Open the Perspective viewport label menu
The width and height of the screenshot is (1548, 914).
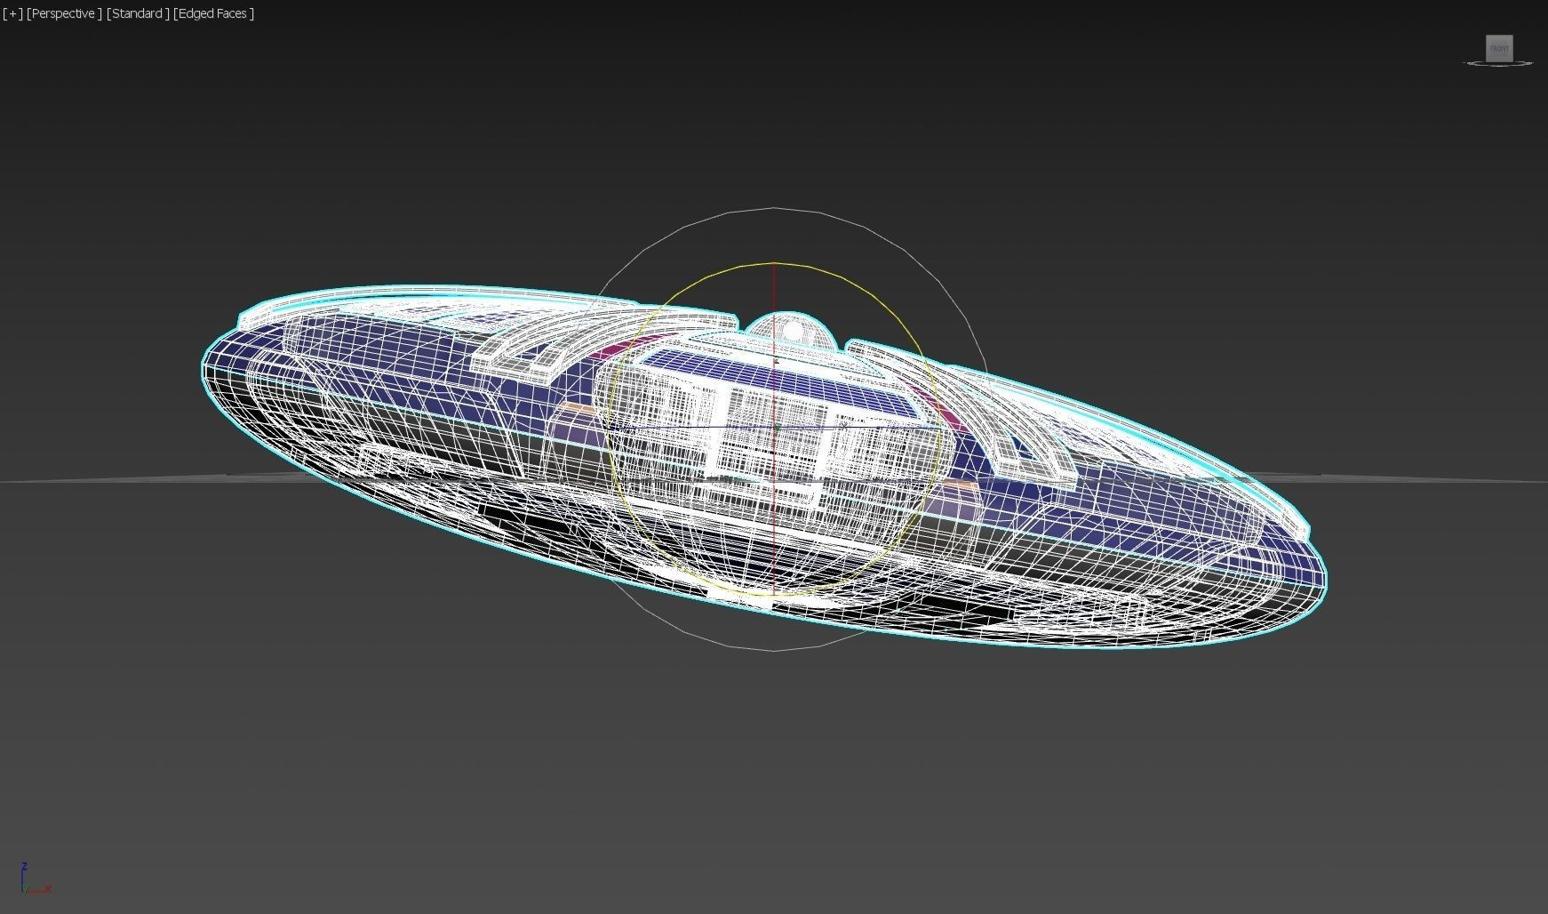click(x=64, y=13)
